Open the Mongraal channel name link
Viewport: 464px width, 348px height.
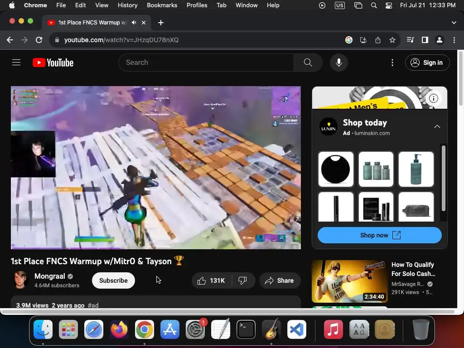tap(50, 276)
